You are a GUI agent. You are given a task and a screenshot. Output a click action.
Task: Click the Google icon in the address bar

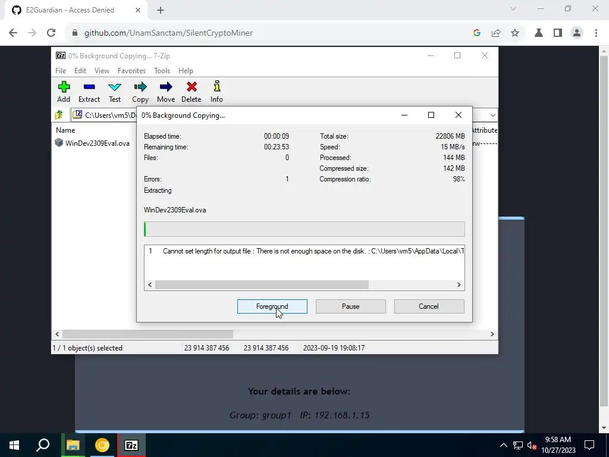pyautogui.click(x=477, y=33)
